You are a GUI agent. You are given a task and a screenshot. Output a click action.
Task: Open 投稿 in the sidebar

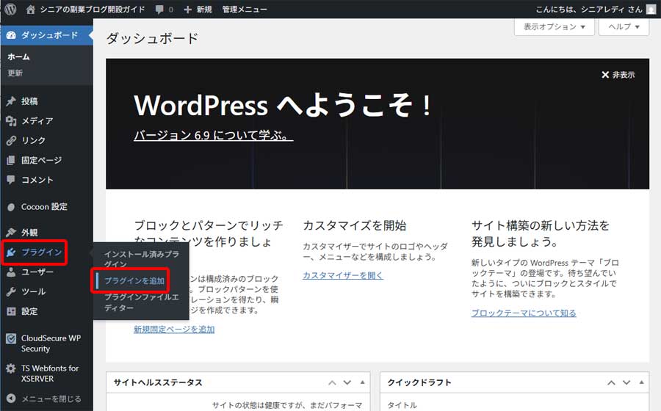[29, 101]
